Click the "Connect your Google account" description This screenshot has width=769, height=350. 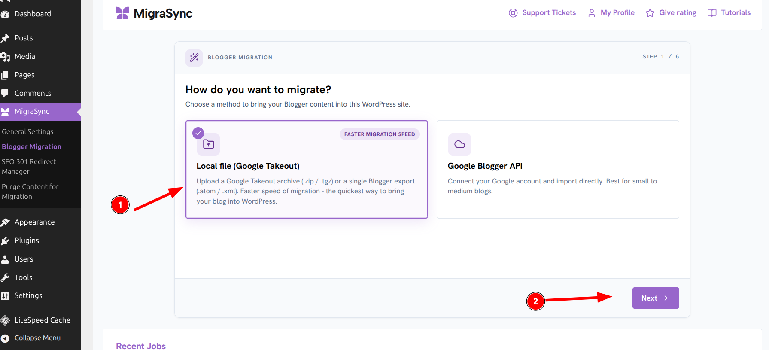552,186
